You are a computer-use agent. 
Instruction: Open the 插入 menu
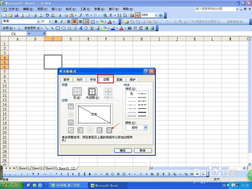[56, 9]
